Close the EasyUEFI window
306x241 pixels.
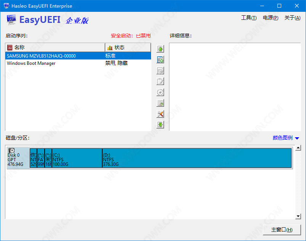pyautogui.click(x=296, y=6)
